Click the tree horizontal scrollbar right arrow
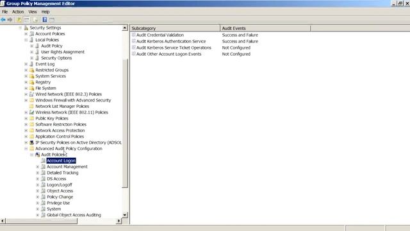Image resolution: width=410 pixels, height=231 pixels. click(x=119, y=221)
